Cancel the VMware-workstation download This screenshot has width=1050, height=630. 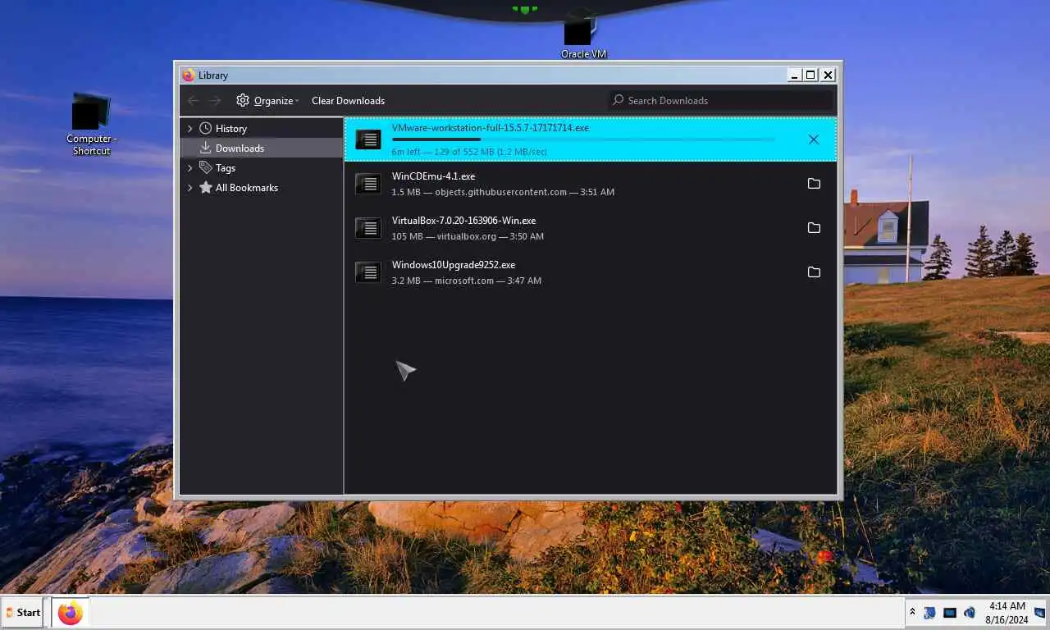pyautogui.click(x=814, y=139)
